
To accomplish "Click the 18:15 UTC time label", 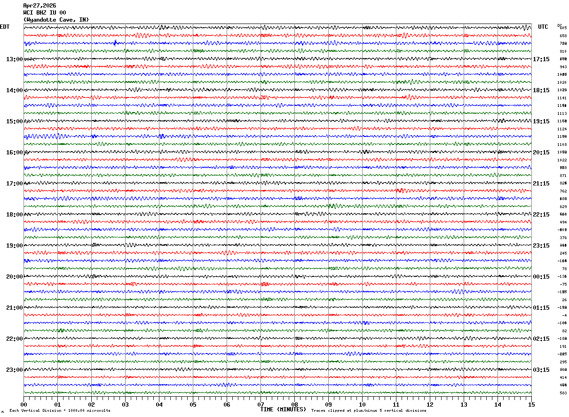I will pos(541,90).
